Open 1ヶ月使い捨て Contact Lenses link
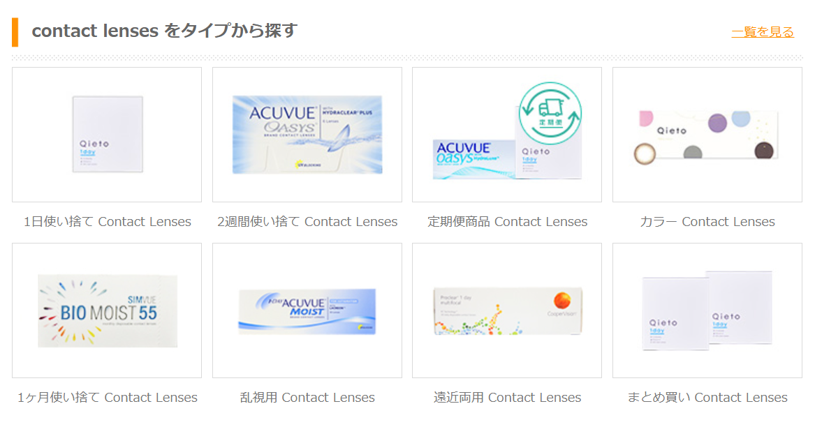Screen dimensions: 815x427 coord(108,398)
